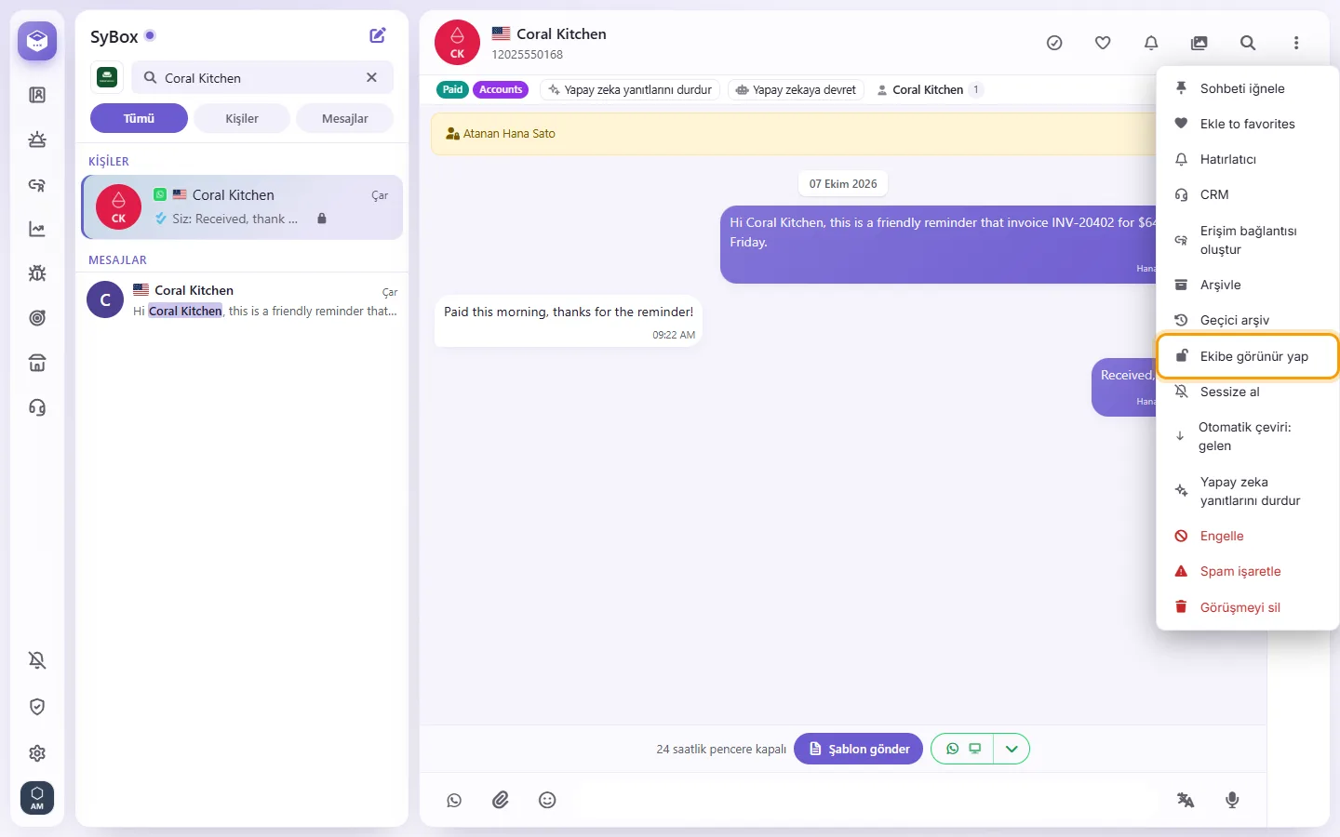Image resolution: width=1340 pixels, height=837 pixels.
Task: Click the Yapay zekaya devret button
Action: pyautogui.click(x=796, y=90)
